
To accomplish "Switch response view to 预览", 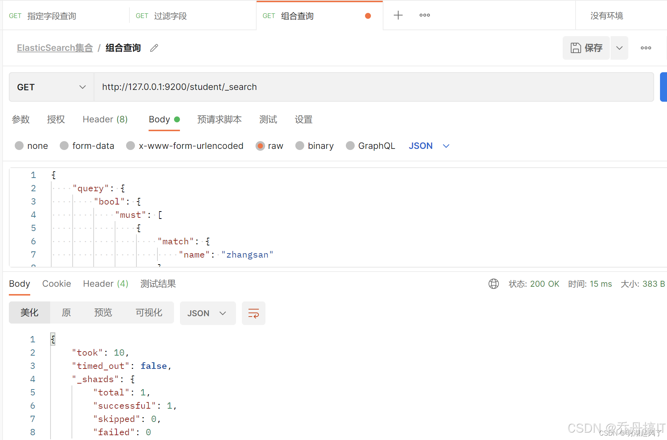I will (103, 312).
